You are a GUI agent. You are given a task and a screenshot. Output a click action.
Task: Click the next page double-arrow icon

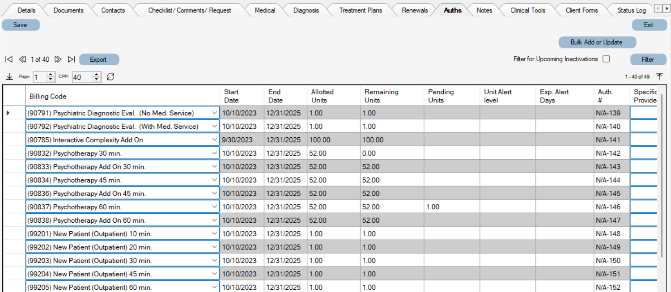(59, 59)
